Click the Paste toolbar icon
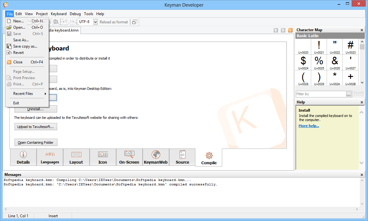This screenshot has width=368, height=221. [56, 22]
